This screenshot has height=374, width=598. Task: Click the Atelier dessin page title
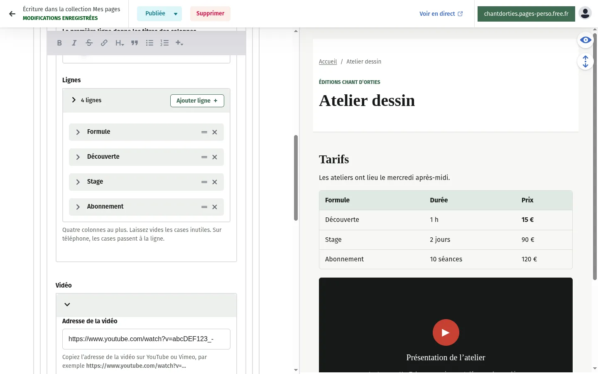click(367, 101)
